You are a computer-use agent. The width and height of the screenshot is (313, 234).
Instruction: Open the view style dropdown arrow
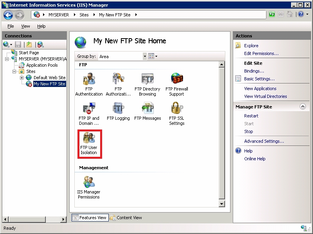tap(156, 56)
